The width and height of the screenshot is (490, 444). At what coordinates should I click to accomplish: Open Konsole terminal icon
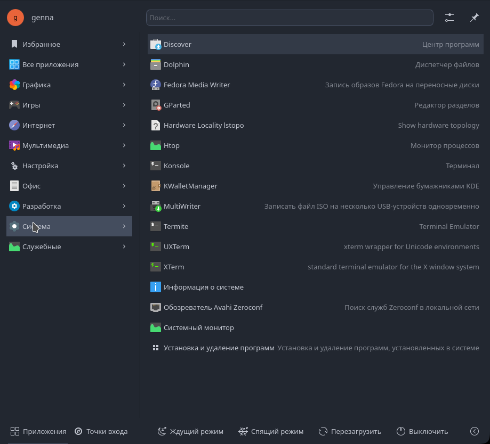[x=155, y=166]
